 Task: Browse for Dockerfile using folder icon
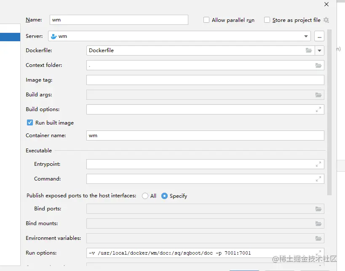click(309, 50)
